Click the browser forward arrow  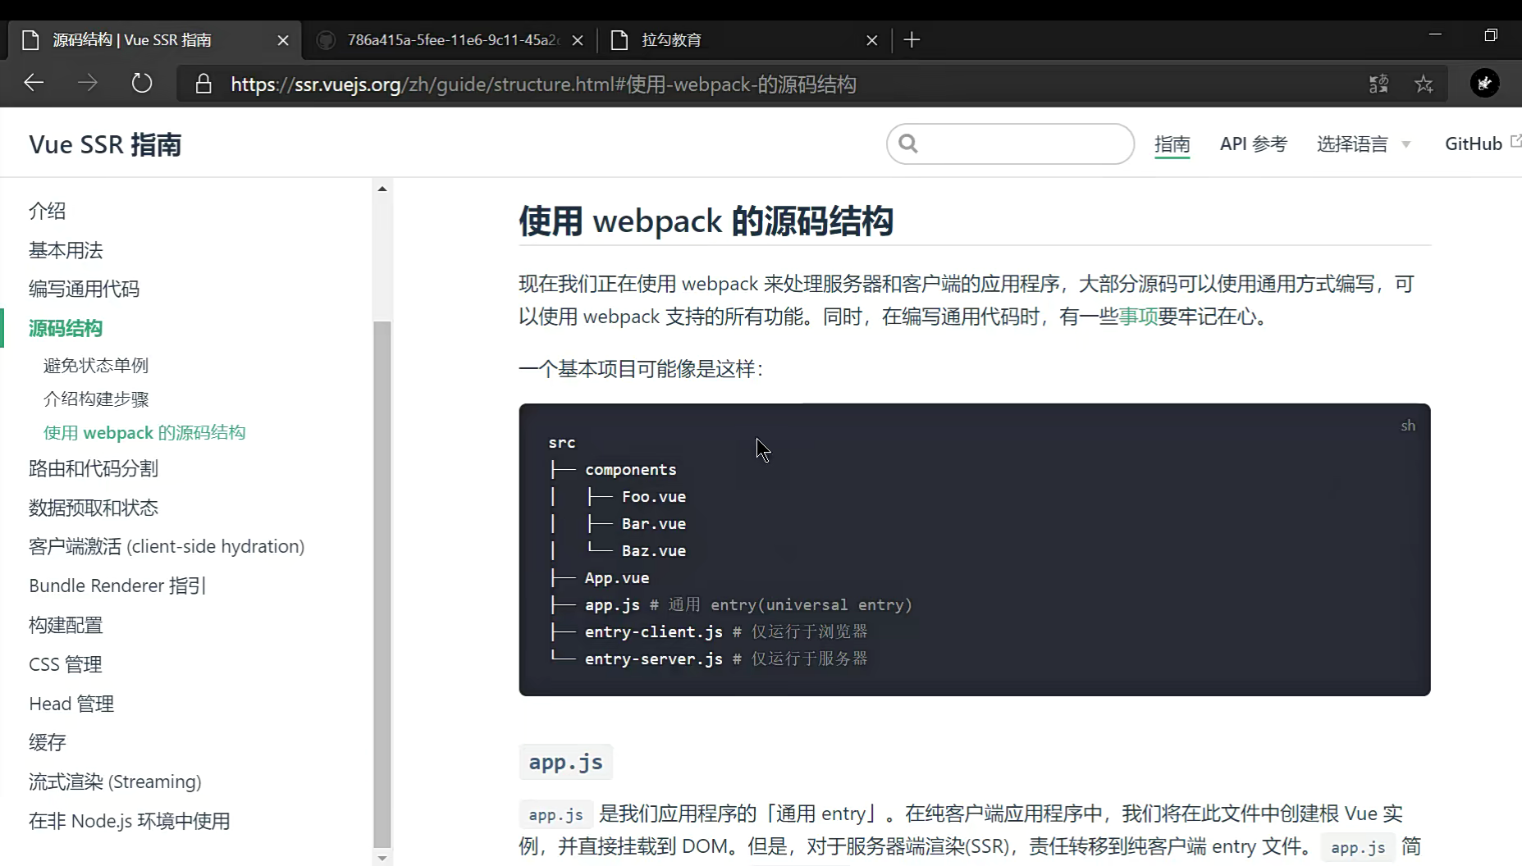tap(88, 83)
